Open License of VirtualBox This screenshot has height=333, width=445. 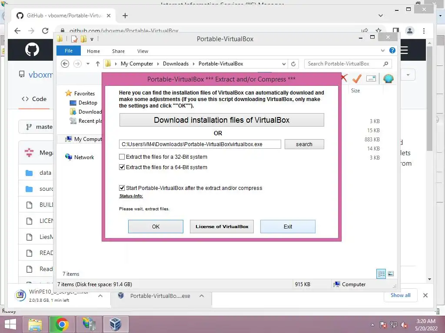222,226
